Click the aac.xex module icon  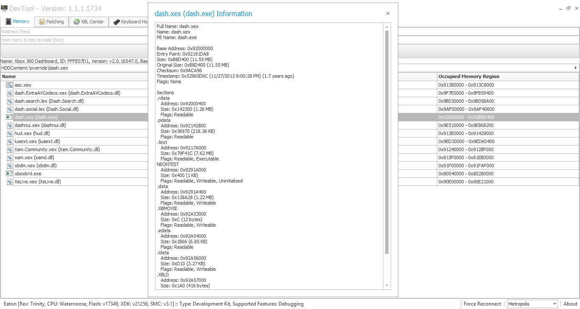click(x=9, y=85)
